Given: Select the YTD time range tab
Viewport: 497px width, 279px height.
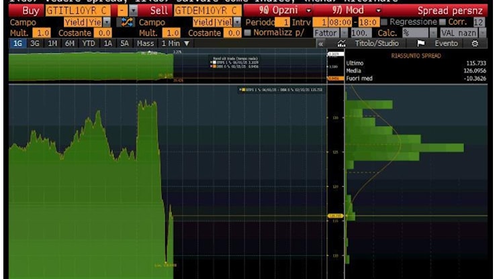Looking at the screenshot, I should [x=89, y=44].
